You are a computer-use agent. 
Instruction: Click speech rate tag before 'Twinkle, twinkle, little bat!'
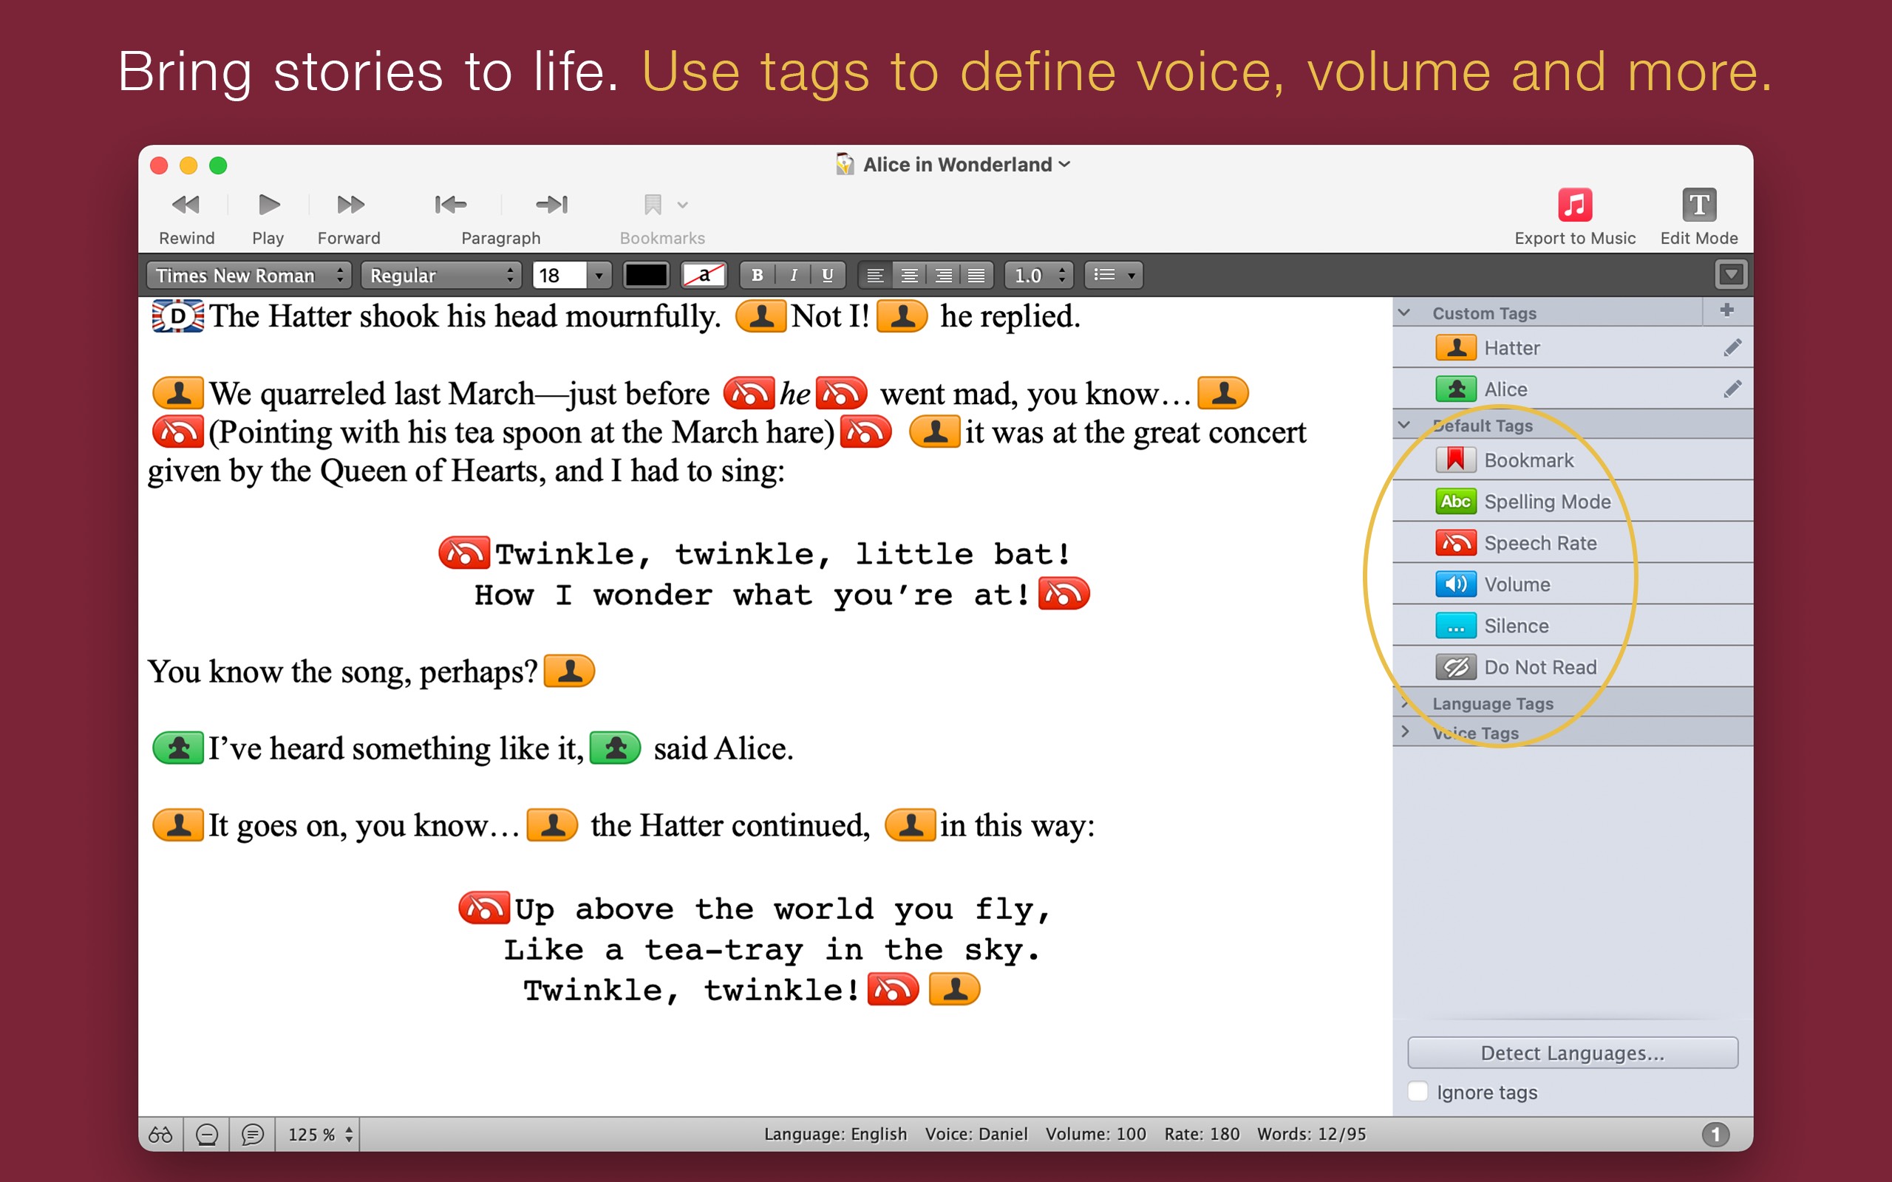click(x=464, y=553)
